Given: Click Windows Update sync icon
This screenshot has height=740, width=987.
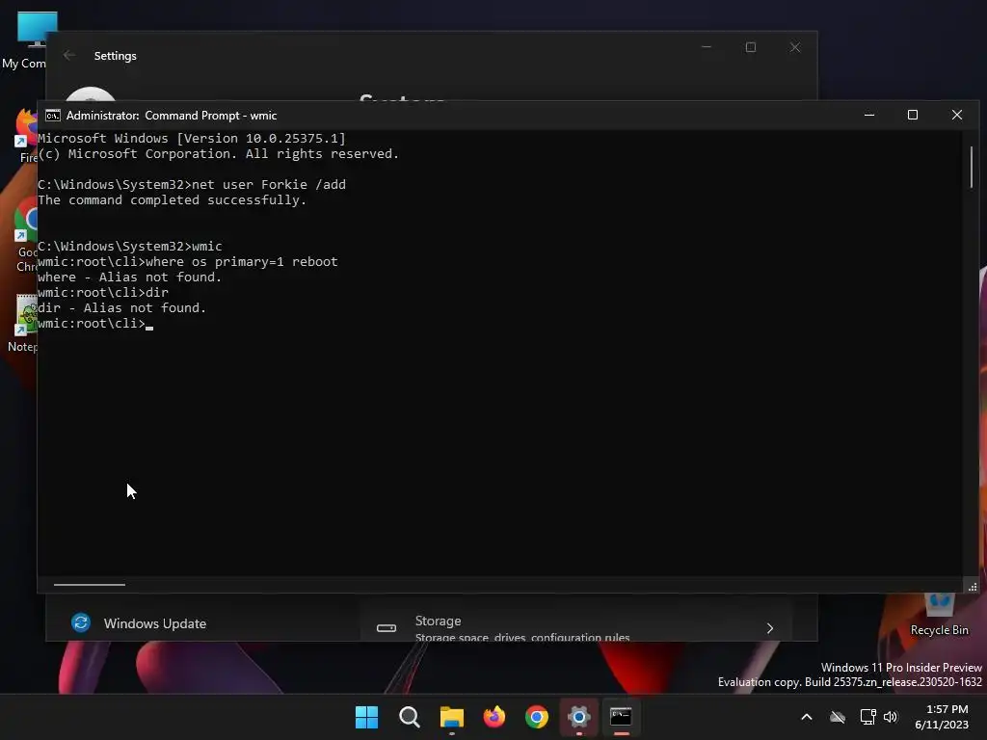Looking at the screenshot, I should [x=81, y=623].
